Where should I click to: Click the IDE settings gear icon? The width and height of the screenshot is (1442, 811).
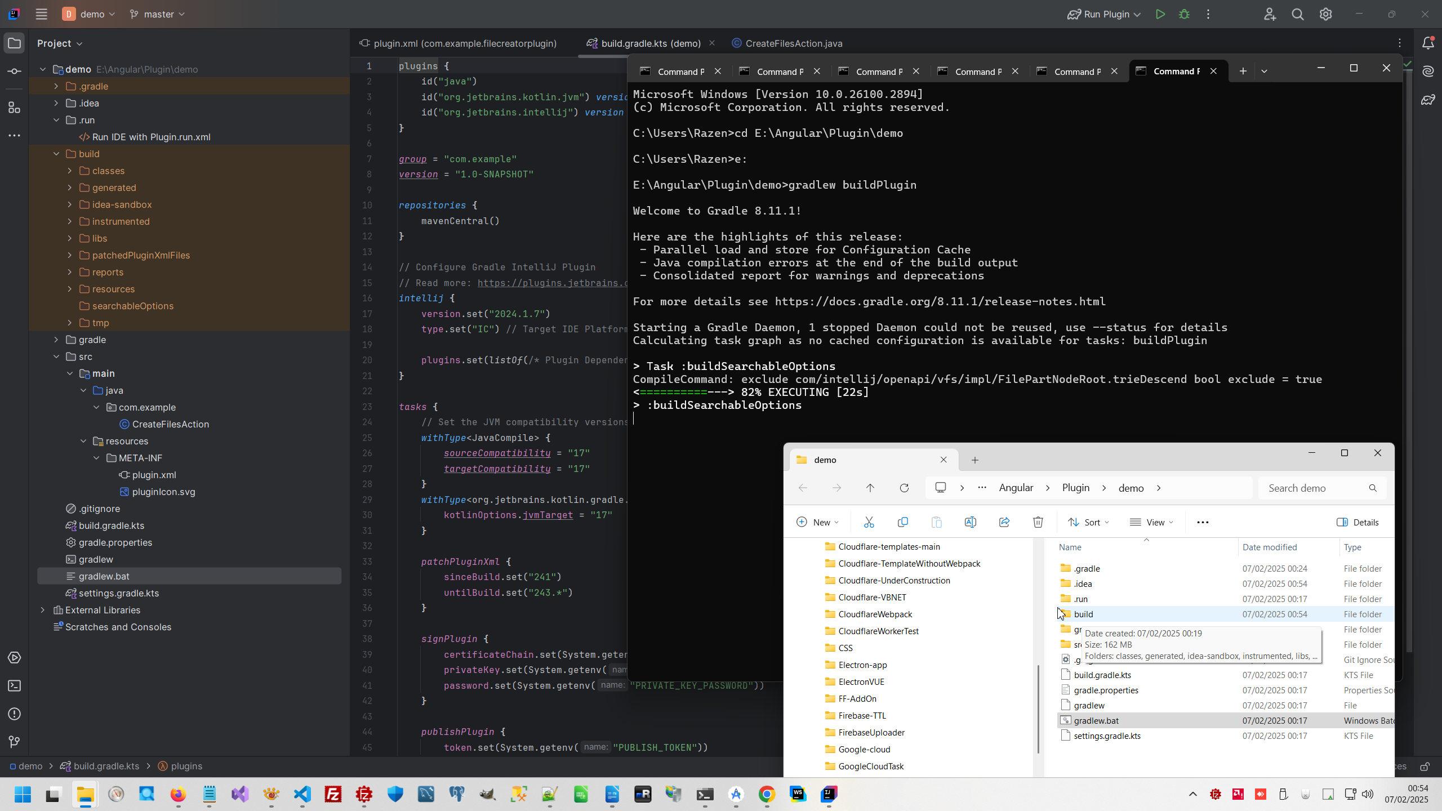pyautogui.click(x=1325, y=14)
